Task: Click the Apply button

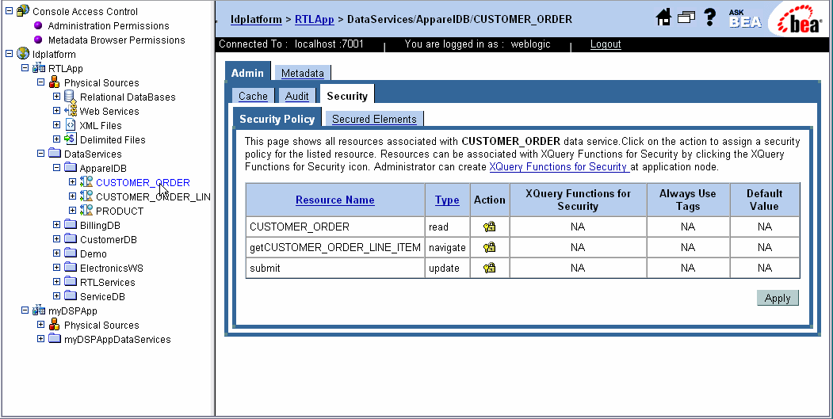Action: [778, 298]
